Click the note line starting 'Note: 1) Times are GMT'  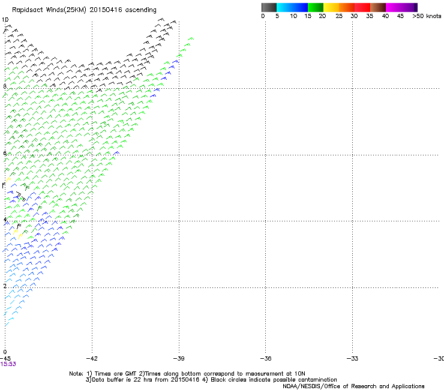click(187, 374)
